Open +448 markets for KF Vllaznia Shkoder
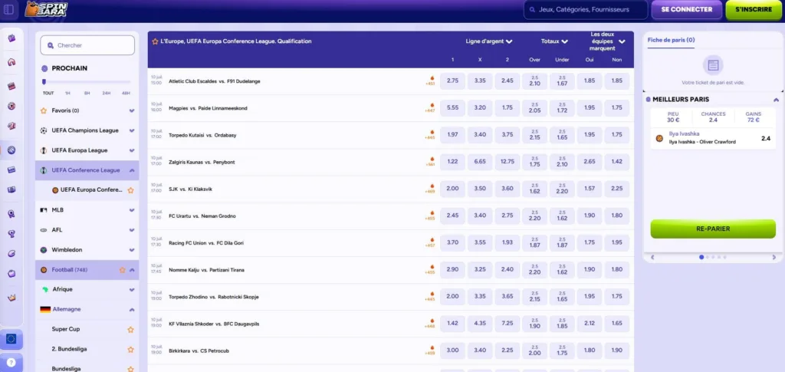The height and width of the screenshot is (372, 785). point(430,324)
